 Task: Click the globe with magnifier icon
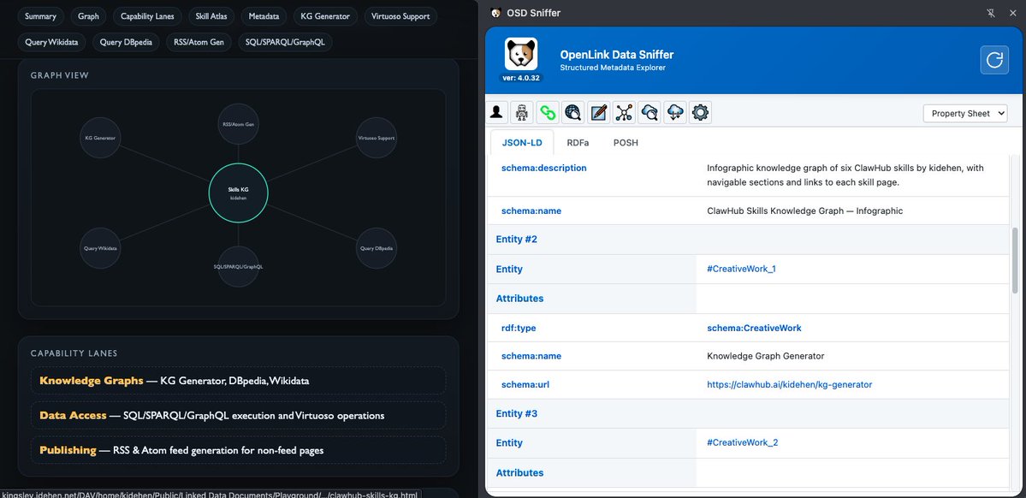[572, 113]
